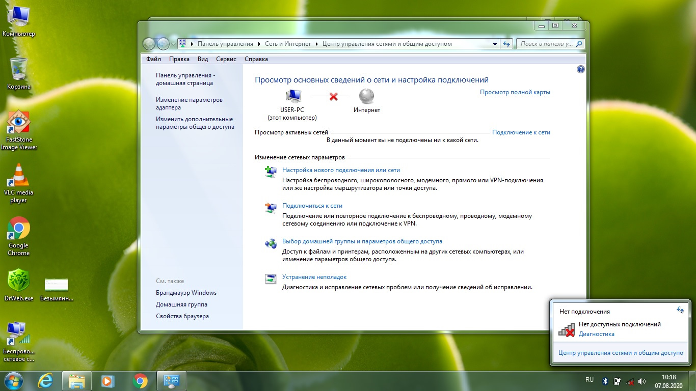Open the Справка menu
Screen dimensions: 696x391
(x=256, y=59)
